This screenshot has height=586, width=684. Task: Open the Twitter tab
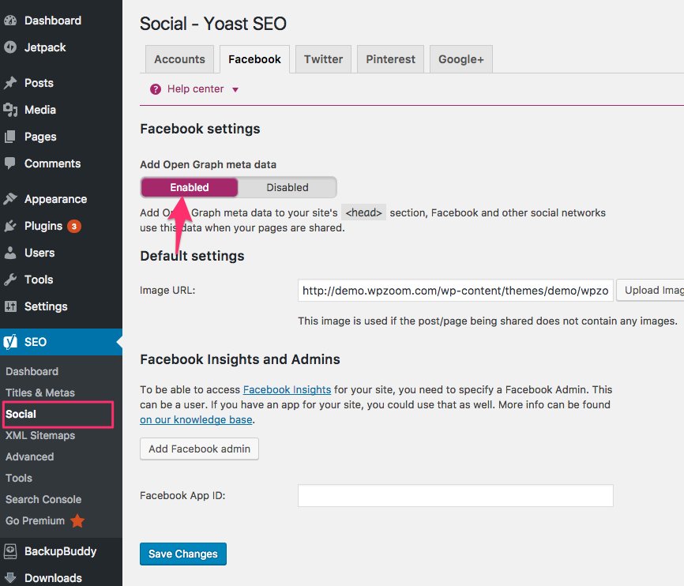click(323, 59)
